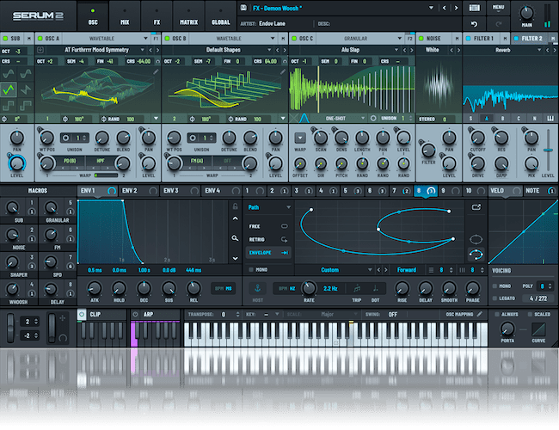
Task: Toggle the SUB oscillator power
Action: click(x=5, y=38)
